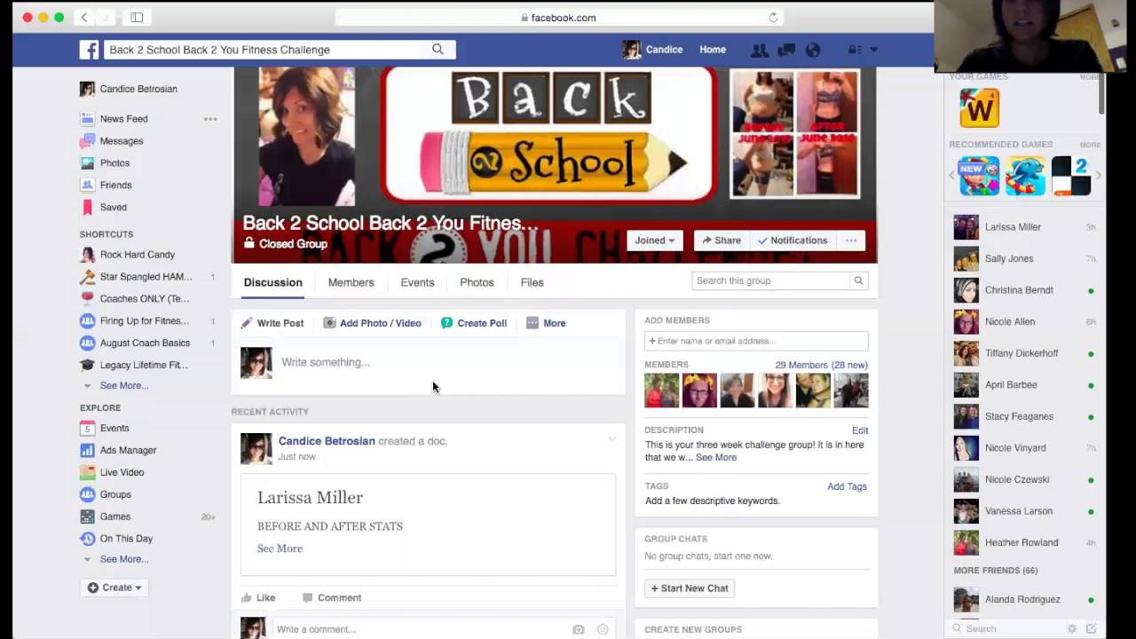Click 29 Members (28 new) link
The width and height of the screenshot is (1136, 639).
[x=821, y=365]
